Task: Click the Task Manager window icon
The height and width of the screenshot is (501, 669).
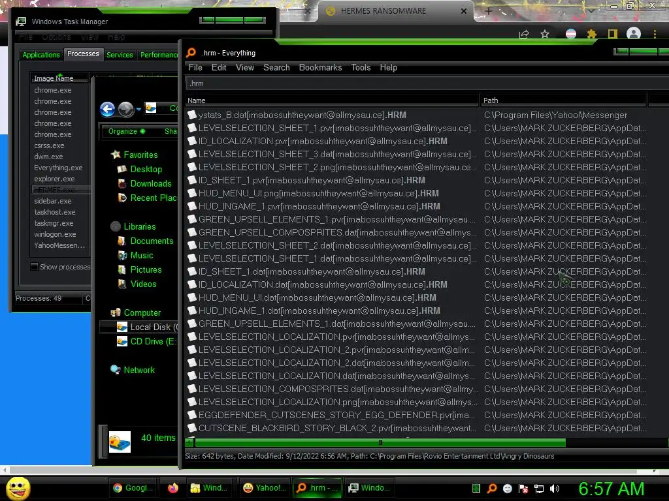Action: (21, 22)
